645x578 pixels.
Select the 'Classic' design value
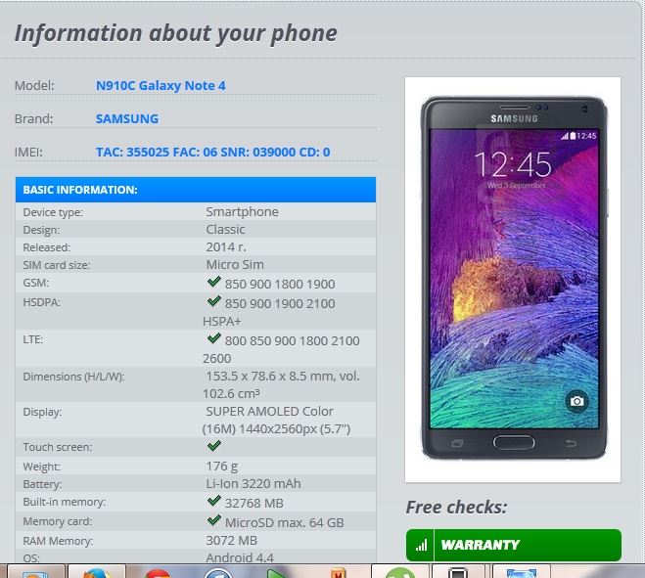click(x=225, y=230)
